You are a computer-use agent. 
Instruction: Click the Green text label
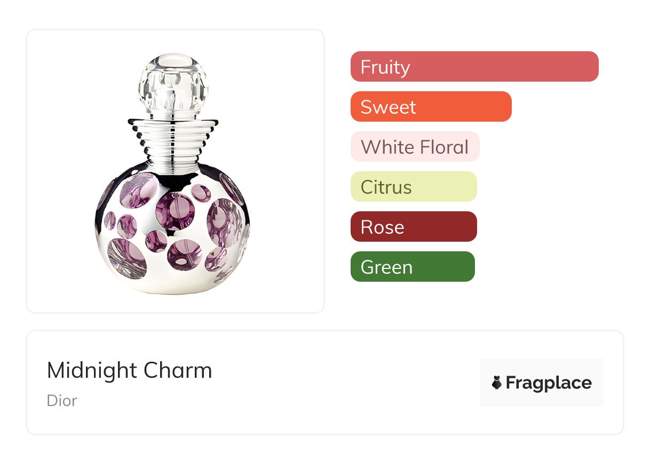tap(386, 267)
